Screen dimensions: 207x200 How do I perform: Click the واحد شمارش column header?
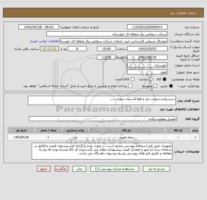click(75, 130)
